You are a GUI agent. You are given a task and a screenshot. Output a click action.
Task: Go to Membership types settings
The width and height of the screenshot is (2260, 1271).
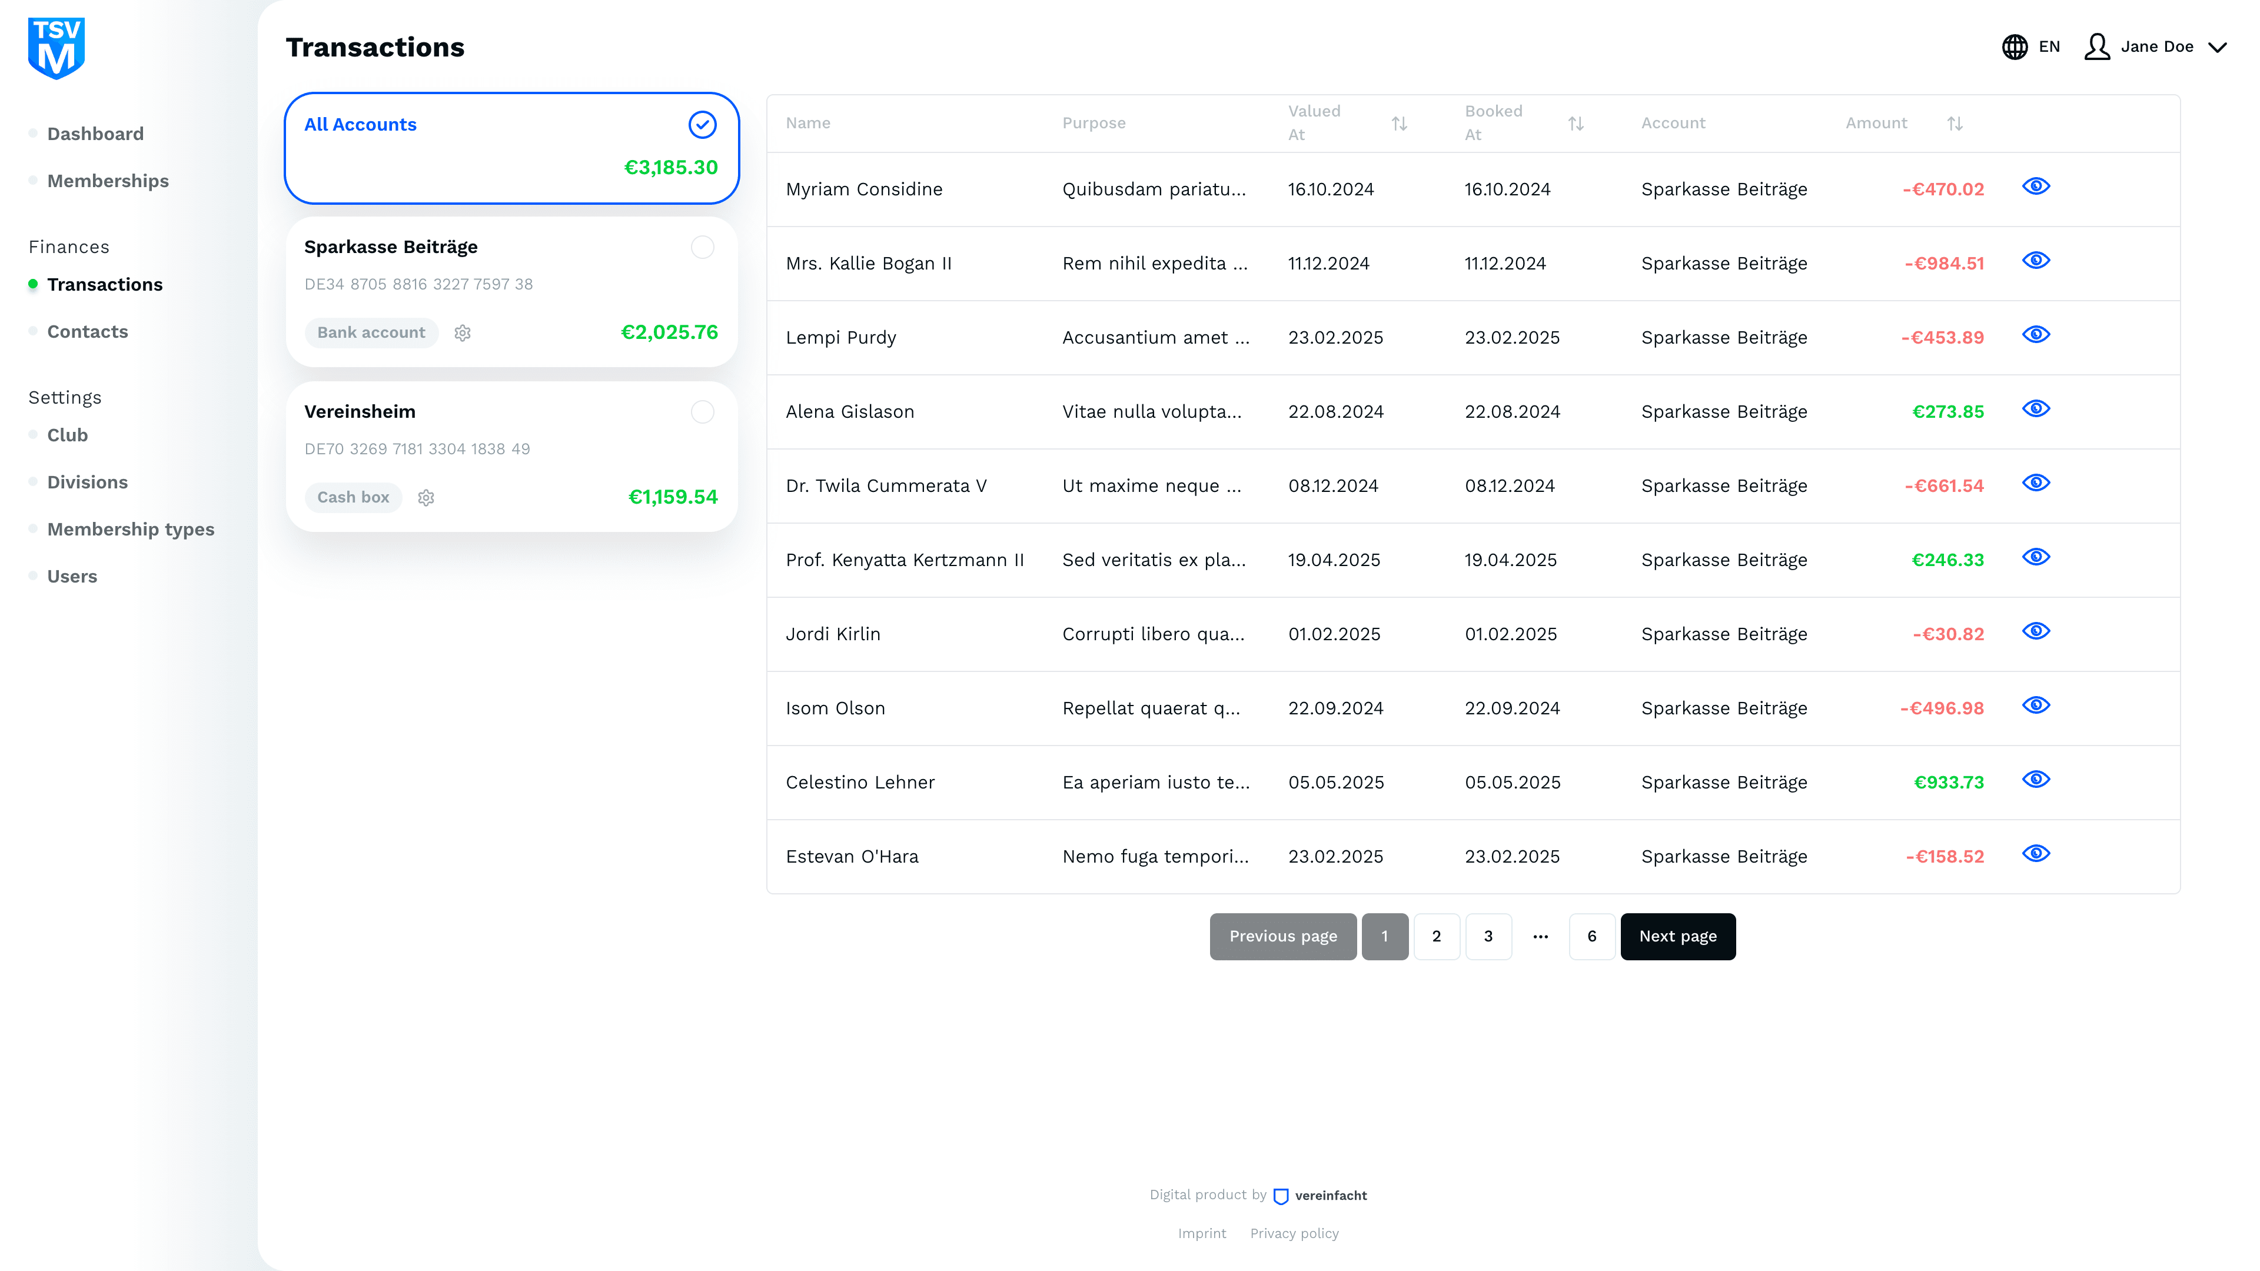(x=131, y=529)
